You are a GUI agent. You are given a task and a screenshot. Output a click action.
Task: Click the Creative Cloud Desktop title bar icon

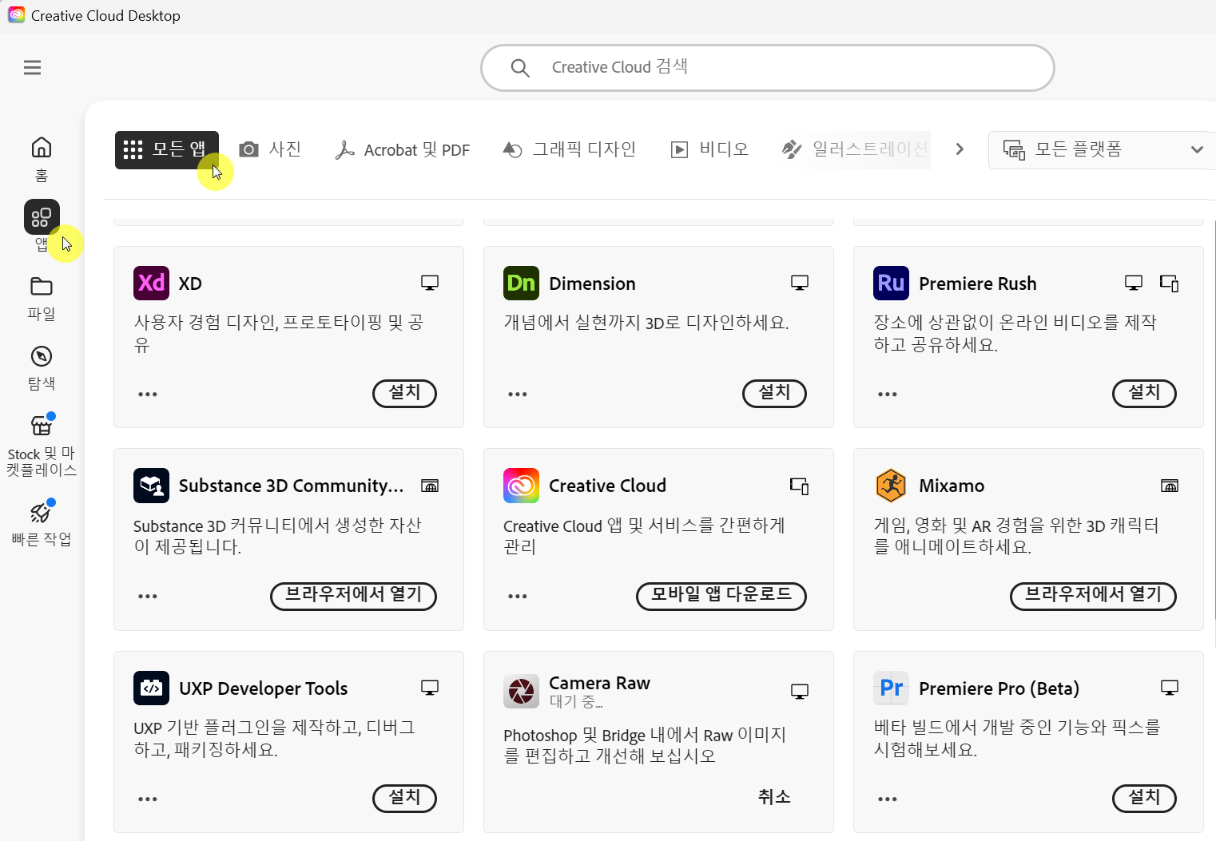(x=17, y=15)
